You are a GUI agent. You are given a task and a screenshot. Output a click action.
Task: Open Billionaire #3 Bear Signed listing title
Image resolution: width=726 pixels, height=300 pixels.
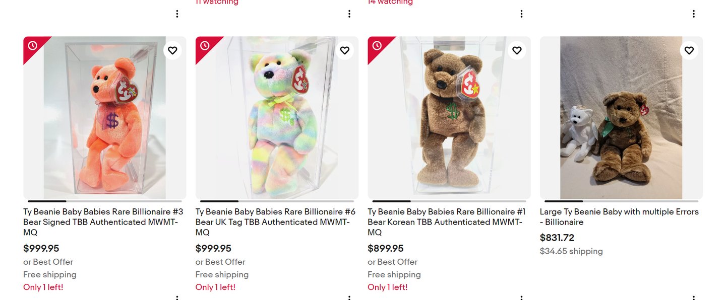[x=103, y=222]
